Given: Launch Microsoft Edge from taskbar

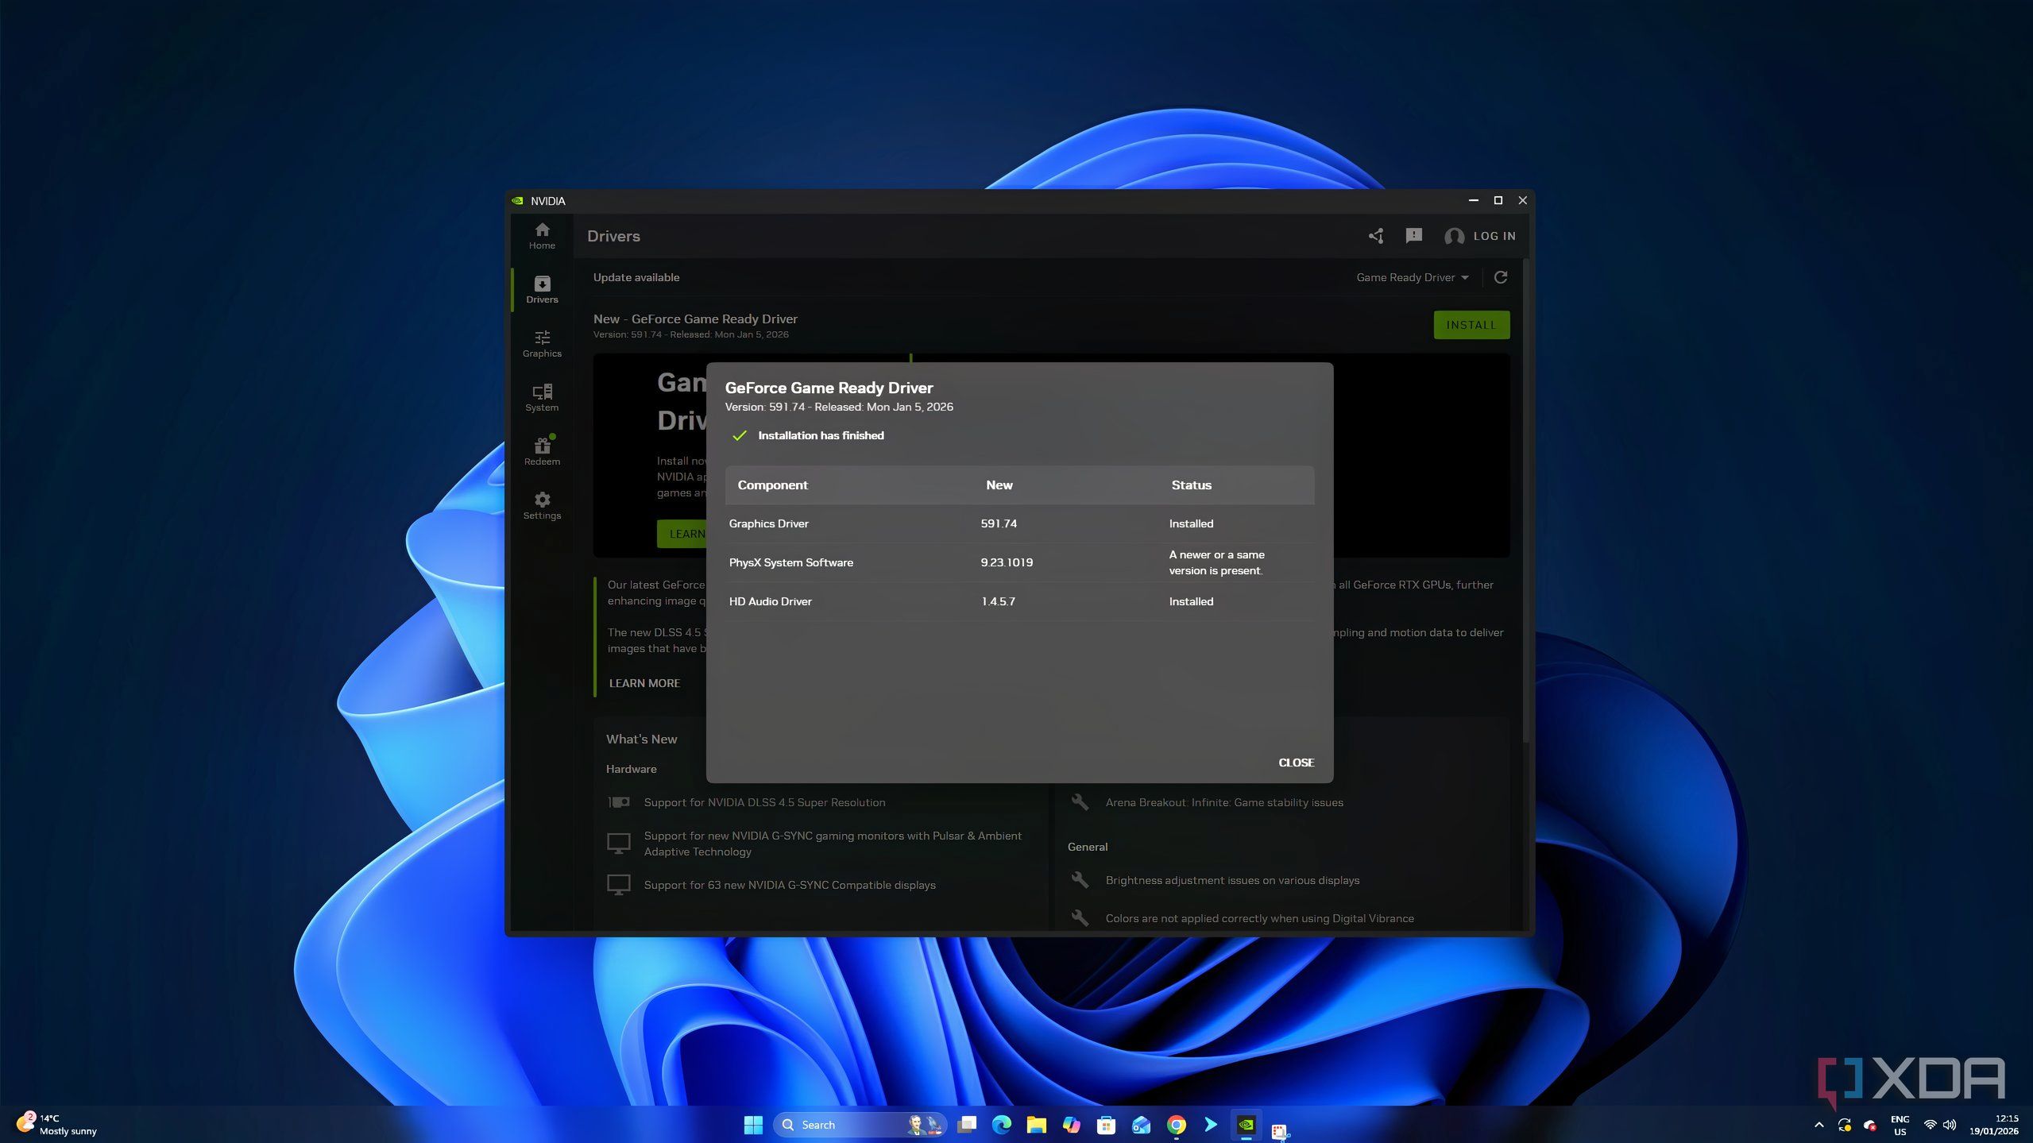Looking at the screenshot, I should click(1001, 1125).
